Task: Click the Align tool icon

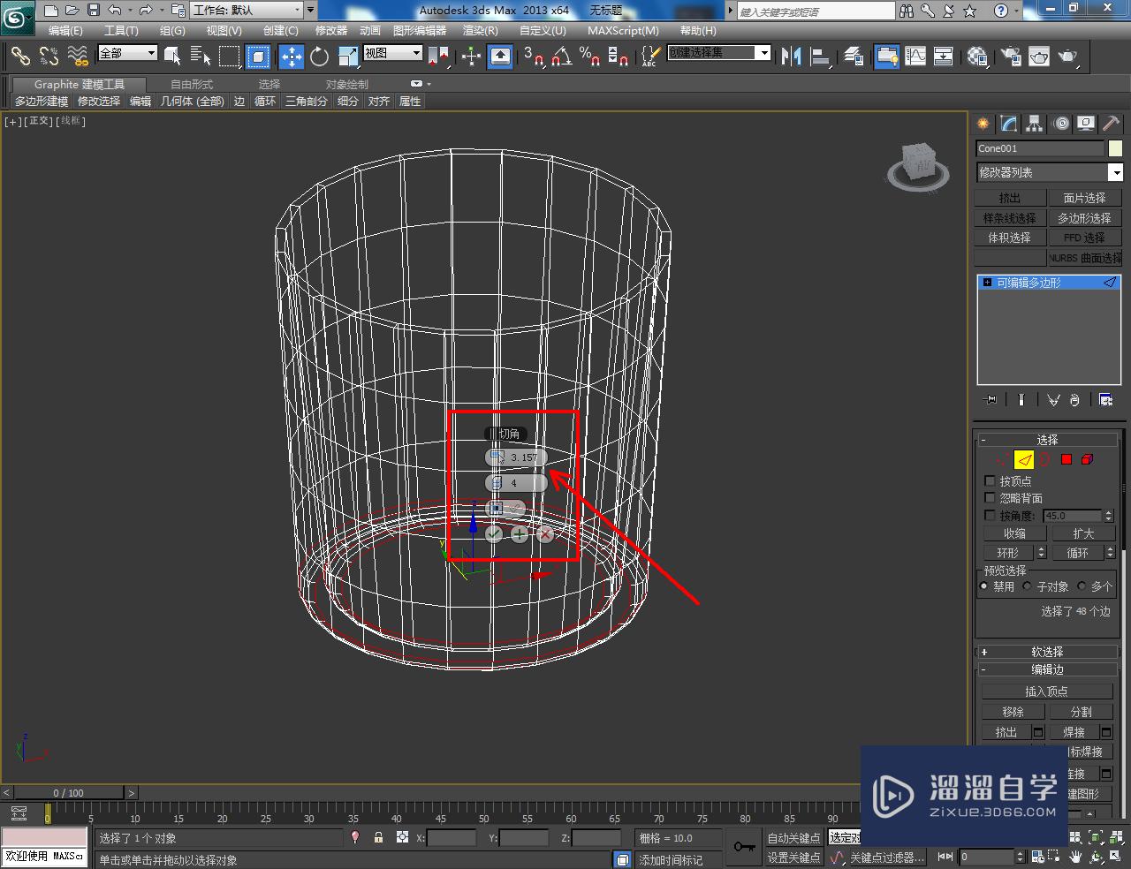Action: 821,57
